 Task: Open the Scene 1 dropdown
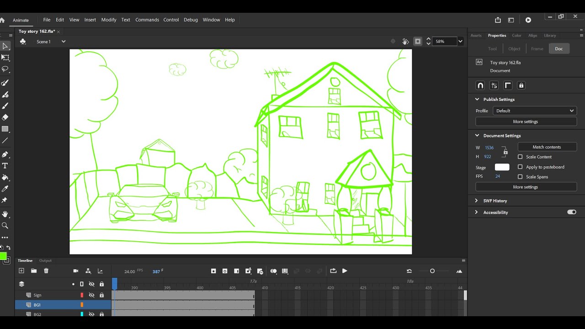point(64,42)
